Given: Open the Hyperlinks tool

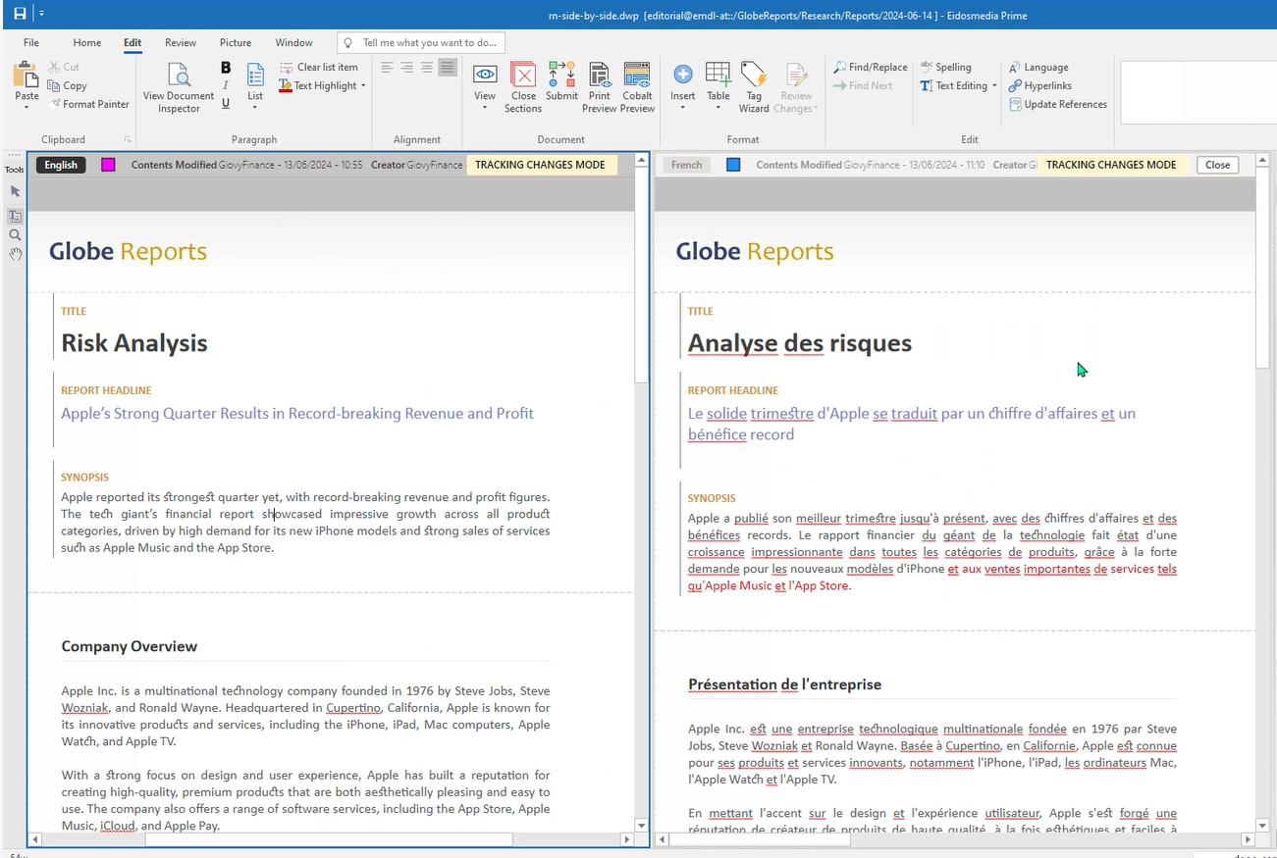Looking at the screenshot, I should pyautogui.click(x=1040, y=85).
